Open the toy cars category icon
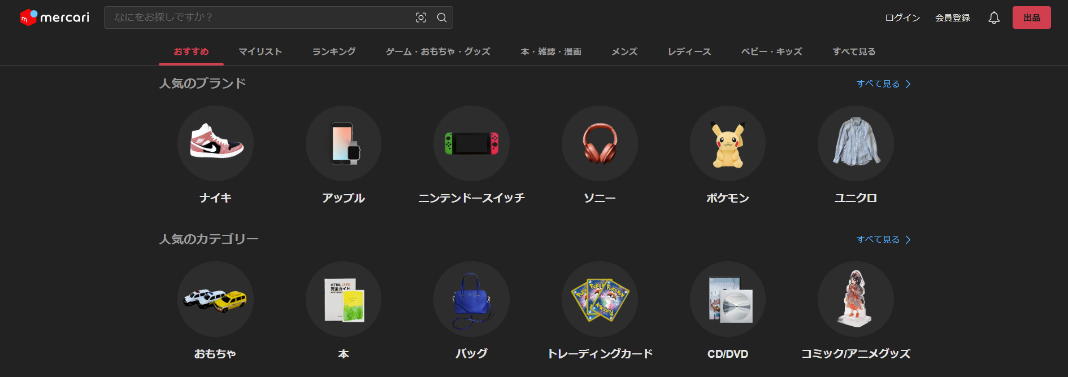 [215, 299]
